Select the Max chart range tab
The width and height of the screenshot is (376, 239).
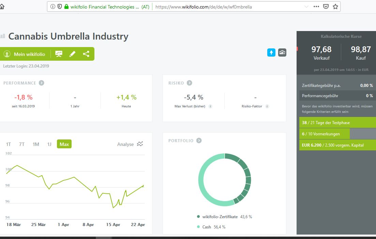point(64,144)
